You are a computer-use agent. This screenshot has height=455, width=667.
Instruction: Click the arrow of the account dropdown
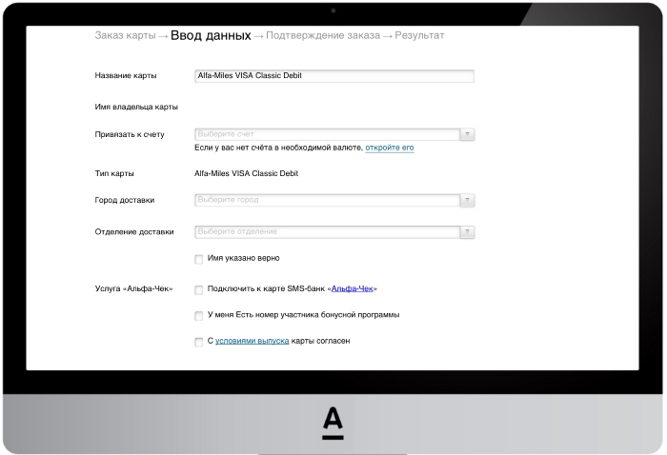[467, 134]
